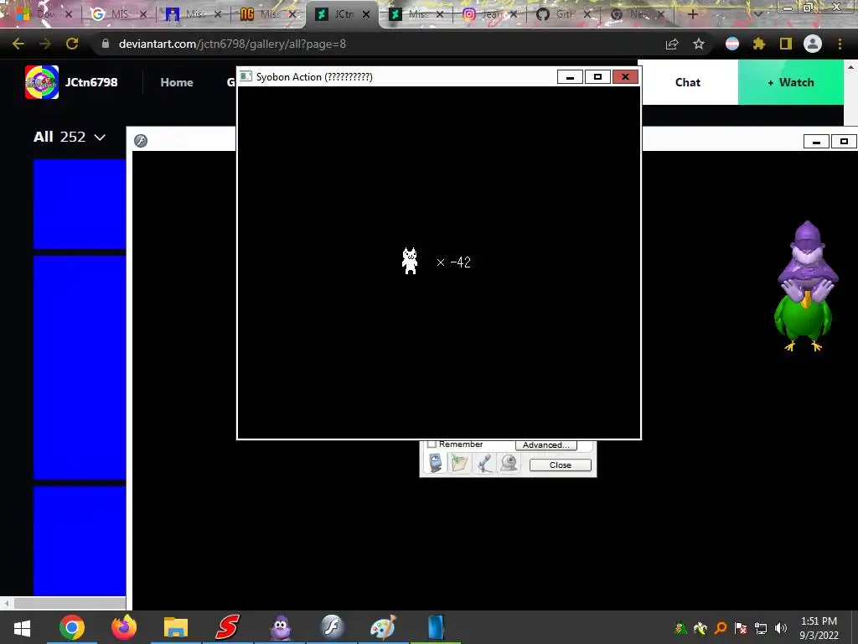
Task: Go back with the browser back arrow
Action: [x=18, y=44]
